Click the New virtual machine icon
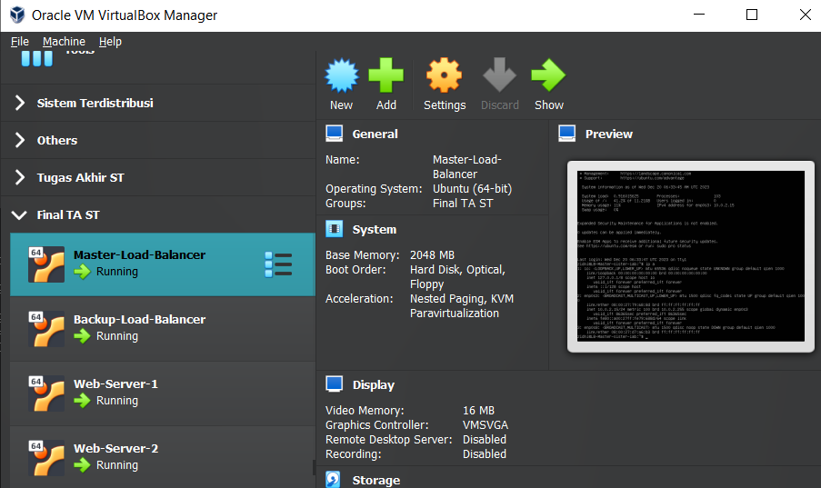This screenshot has width=821, height=488. pos(341,76)
